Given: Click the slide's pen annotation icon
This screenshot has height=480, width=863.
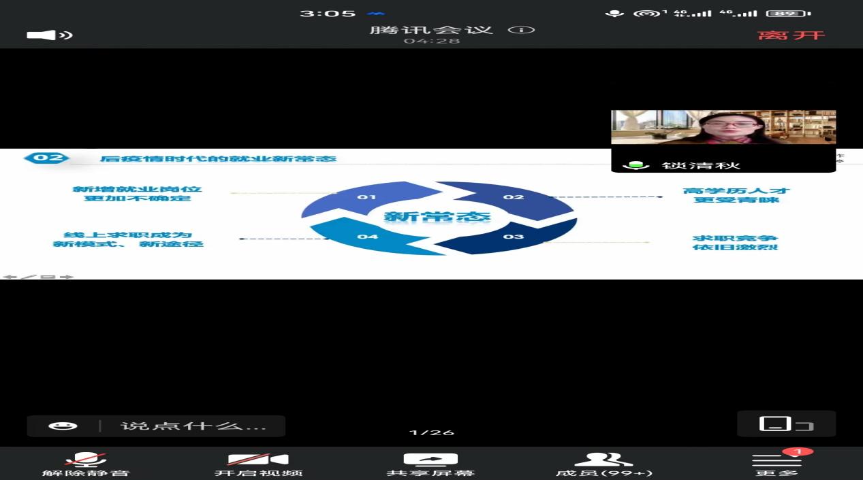Looking at the screenshot, I should (x=28, y=277).
